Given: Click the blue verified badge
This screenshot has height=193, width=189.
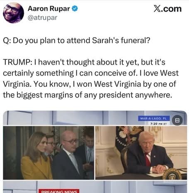Looking at the screenshot, I should (x=75, y=9).
